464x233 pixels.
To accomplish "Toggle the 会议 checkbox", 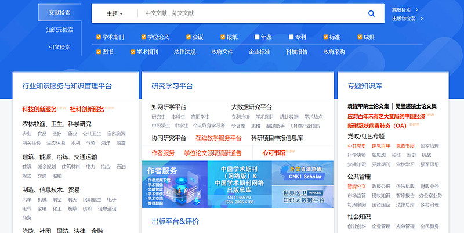I will pyautogui.click(x=188, y=37).
